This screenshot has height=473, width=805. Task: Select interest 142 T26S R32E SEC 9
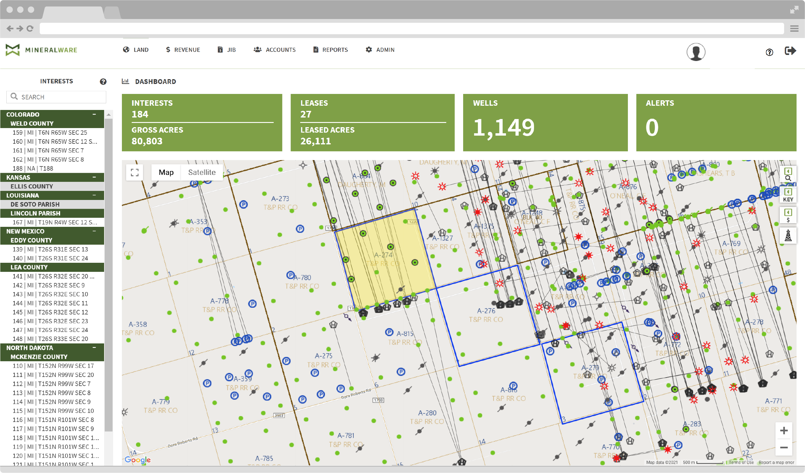pos(52,285)
